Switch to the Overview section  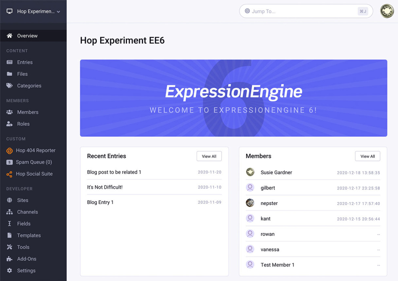point(27,35)
